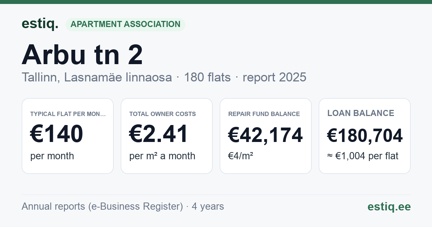Click 'Annual reports (e-Business Register)' text

tap(102, 206)
